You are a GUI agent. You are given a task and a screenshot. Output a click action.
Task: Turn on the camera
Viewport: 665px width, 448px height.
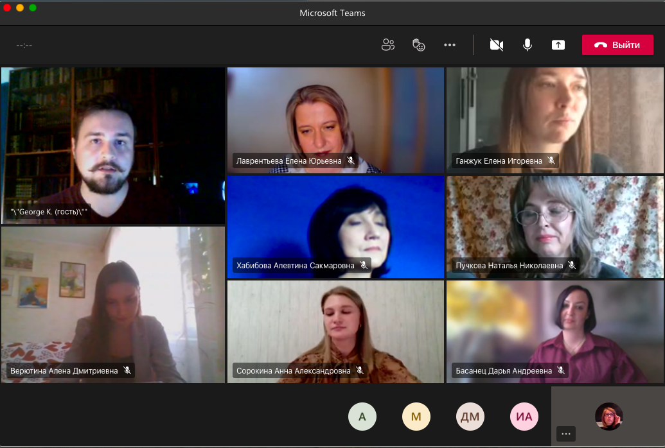click(x=496, y=45)
